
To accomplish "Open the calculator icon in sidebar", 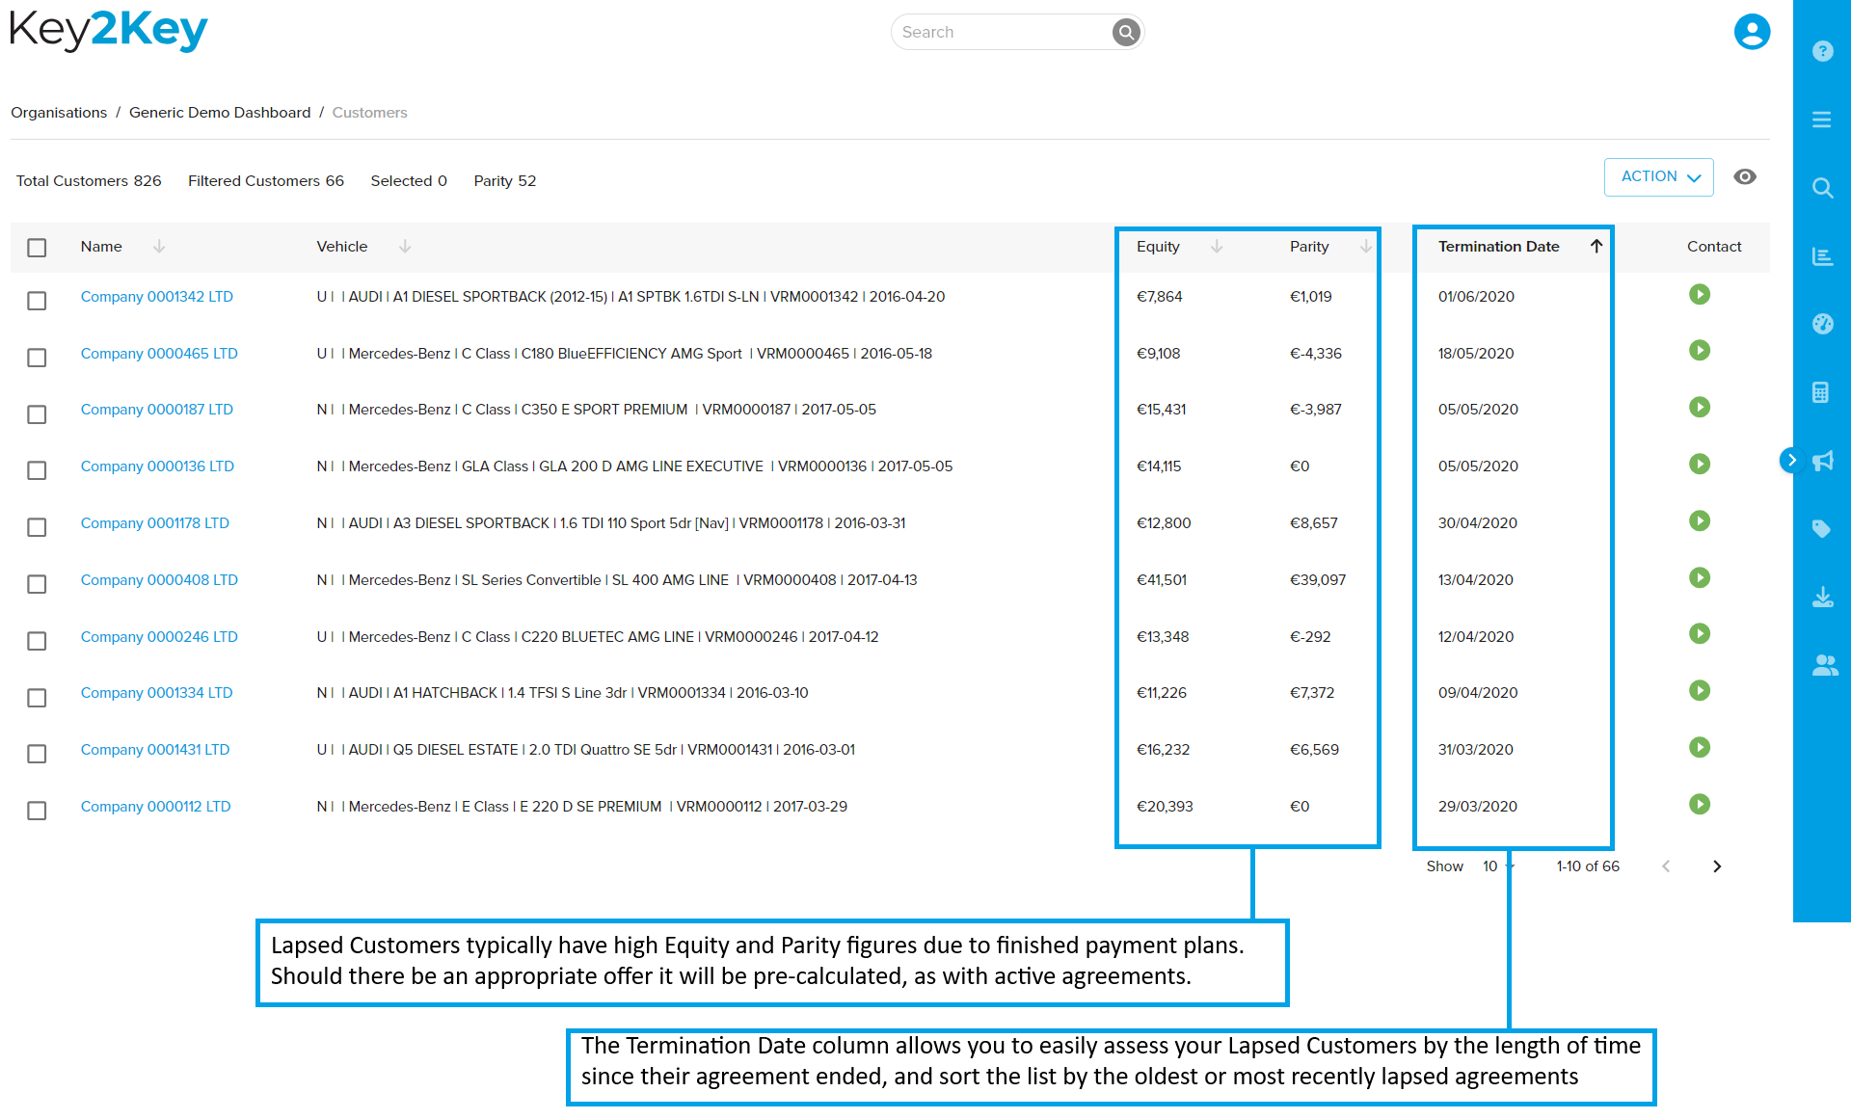I will pyautogui.click(x=1821, y=392).
